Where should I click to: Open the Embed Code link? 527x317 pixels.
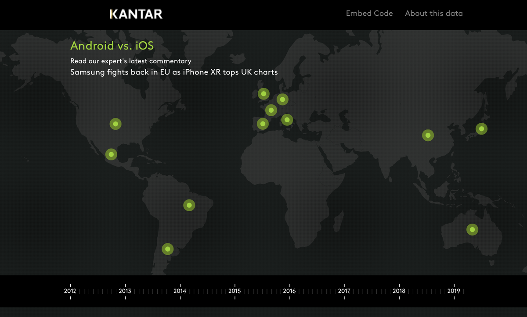pos(369,13)
